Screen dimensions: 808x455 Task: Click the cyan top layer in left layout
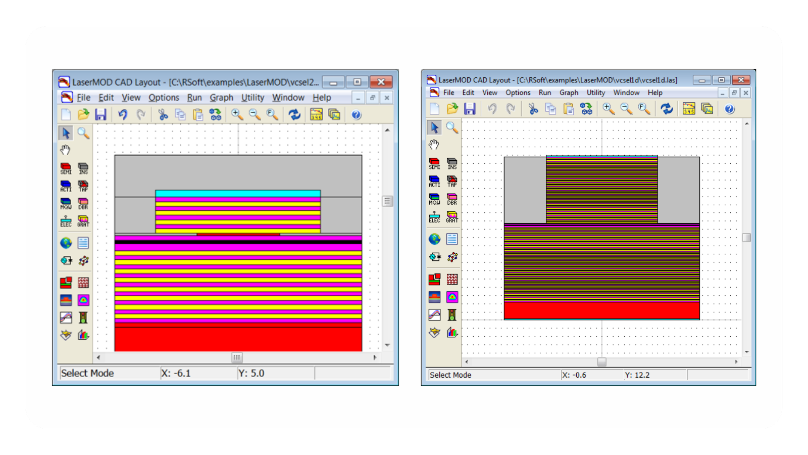click(238, 194)
